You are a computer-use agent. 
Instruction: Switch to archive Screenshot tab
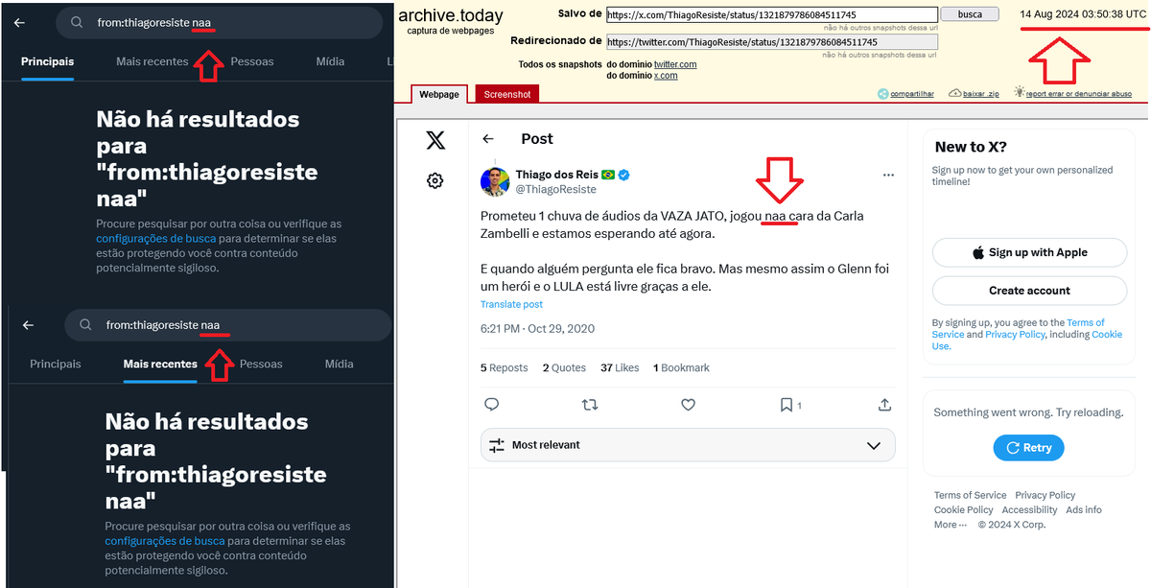507,94
